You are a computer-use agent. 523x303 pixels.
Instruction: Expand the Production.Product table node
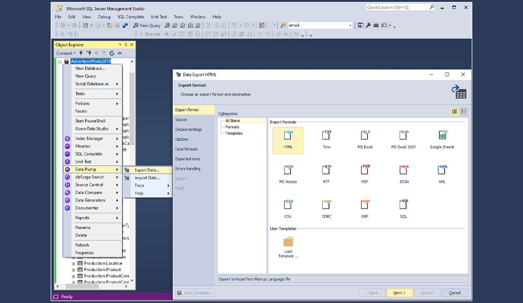[73, 270]
